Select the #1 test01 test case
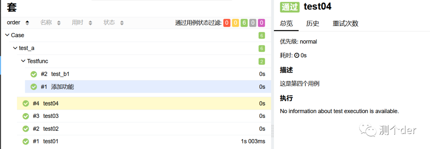 (x=144, y=141)
